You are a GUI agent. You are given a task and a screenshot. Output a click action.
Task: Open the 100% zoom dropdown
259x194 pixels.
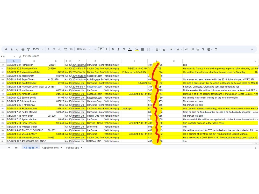(x=38, y=49)
